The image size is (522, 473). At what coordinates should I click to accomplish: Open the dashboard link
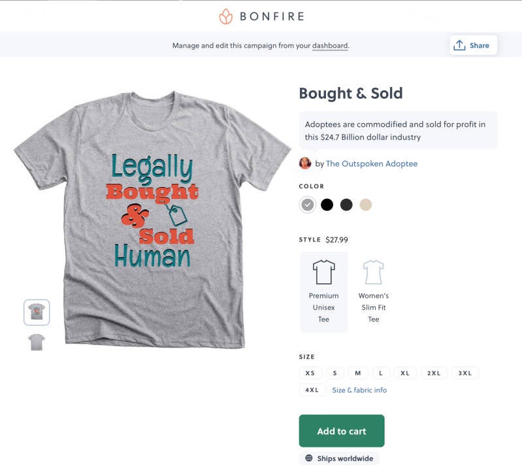point(329,46)
